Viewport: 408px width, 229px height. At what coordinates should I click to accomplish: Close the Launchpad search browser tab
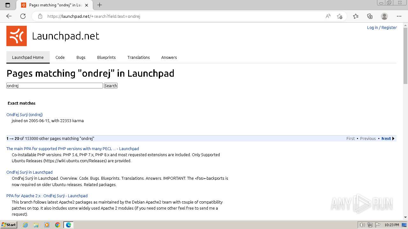[x=86, y=5]
